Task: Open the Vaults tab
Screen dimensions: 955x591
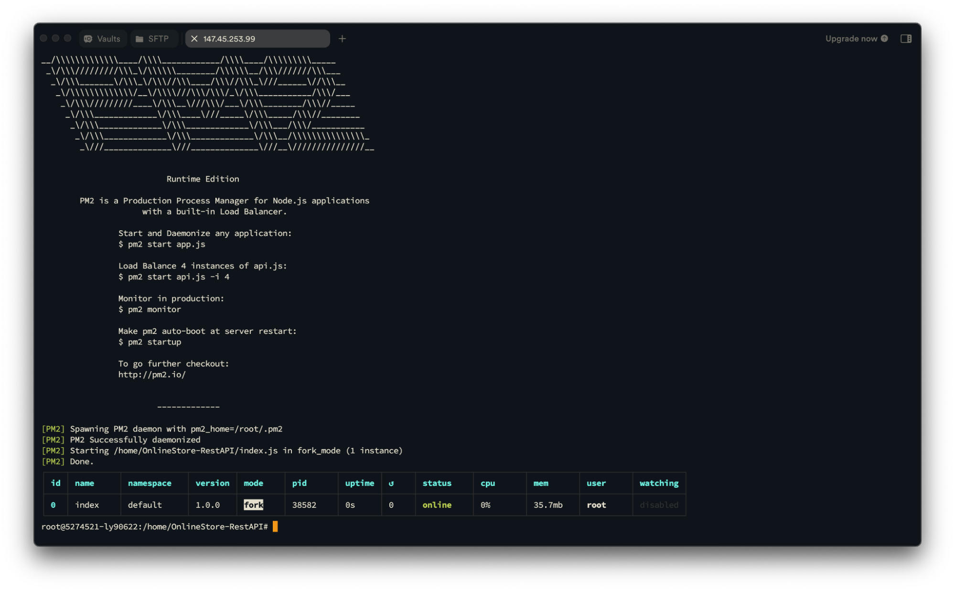Action: click(103, 39)
